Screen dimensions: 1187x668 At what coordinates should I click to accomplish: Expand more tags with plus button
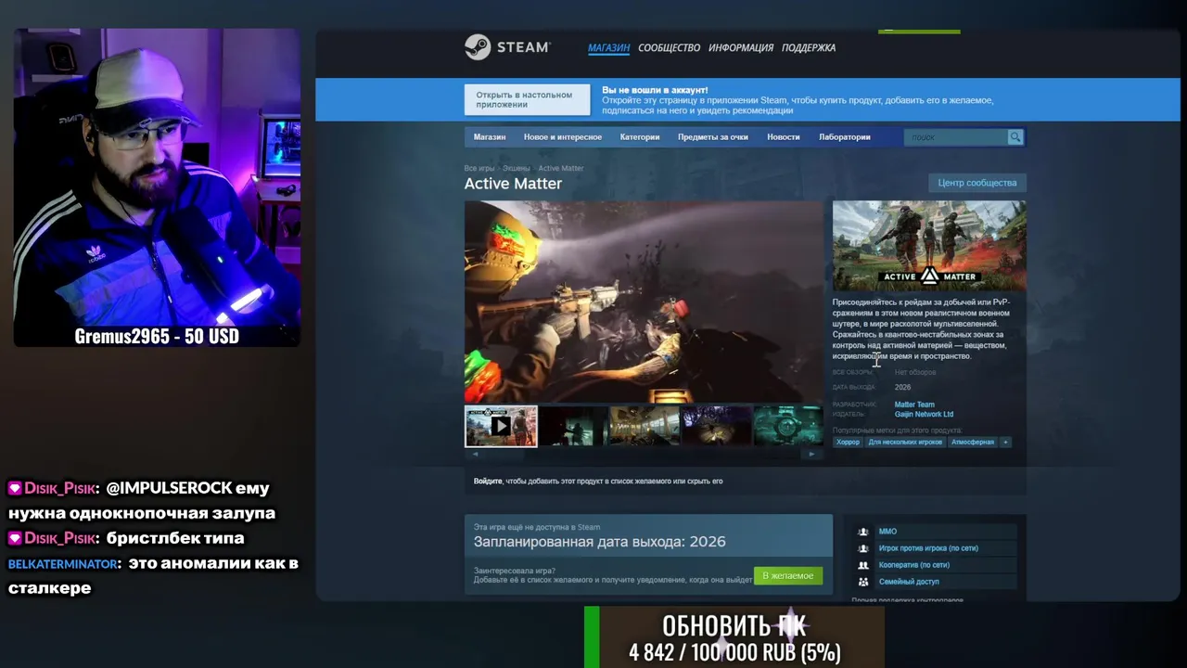pos(1005,443)
